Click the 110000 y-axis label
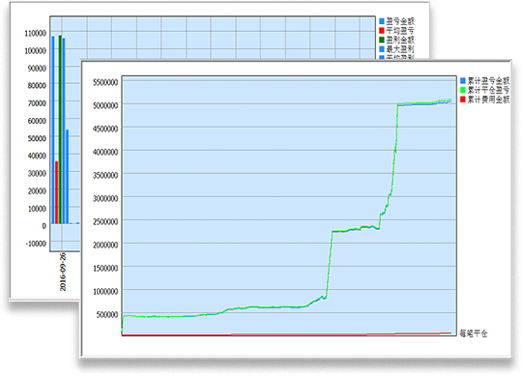This screenshot has width=523, height=376. pyautogui.click(x=36, y=33)
